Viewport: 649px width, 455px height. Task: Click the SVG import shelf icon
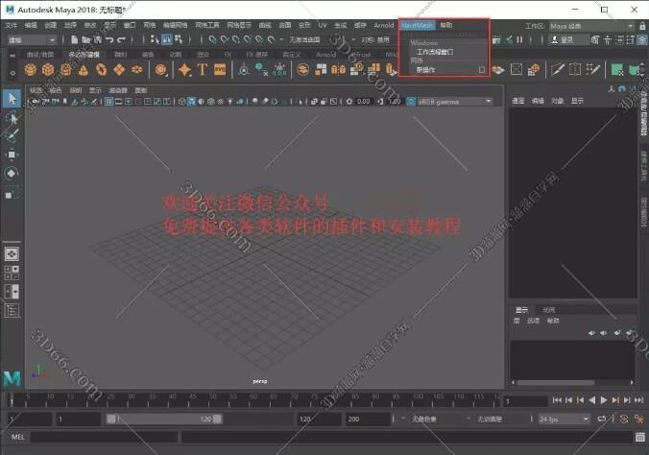click(x=220, y=69)
